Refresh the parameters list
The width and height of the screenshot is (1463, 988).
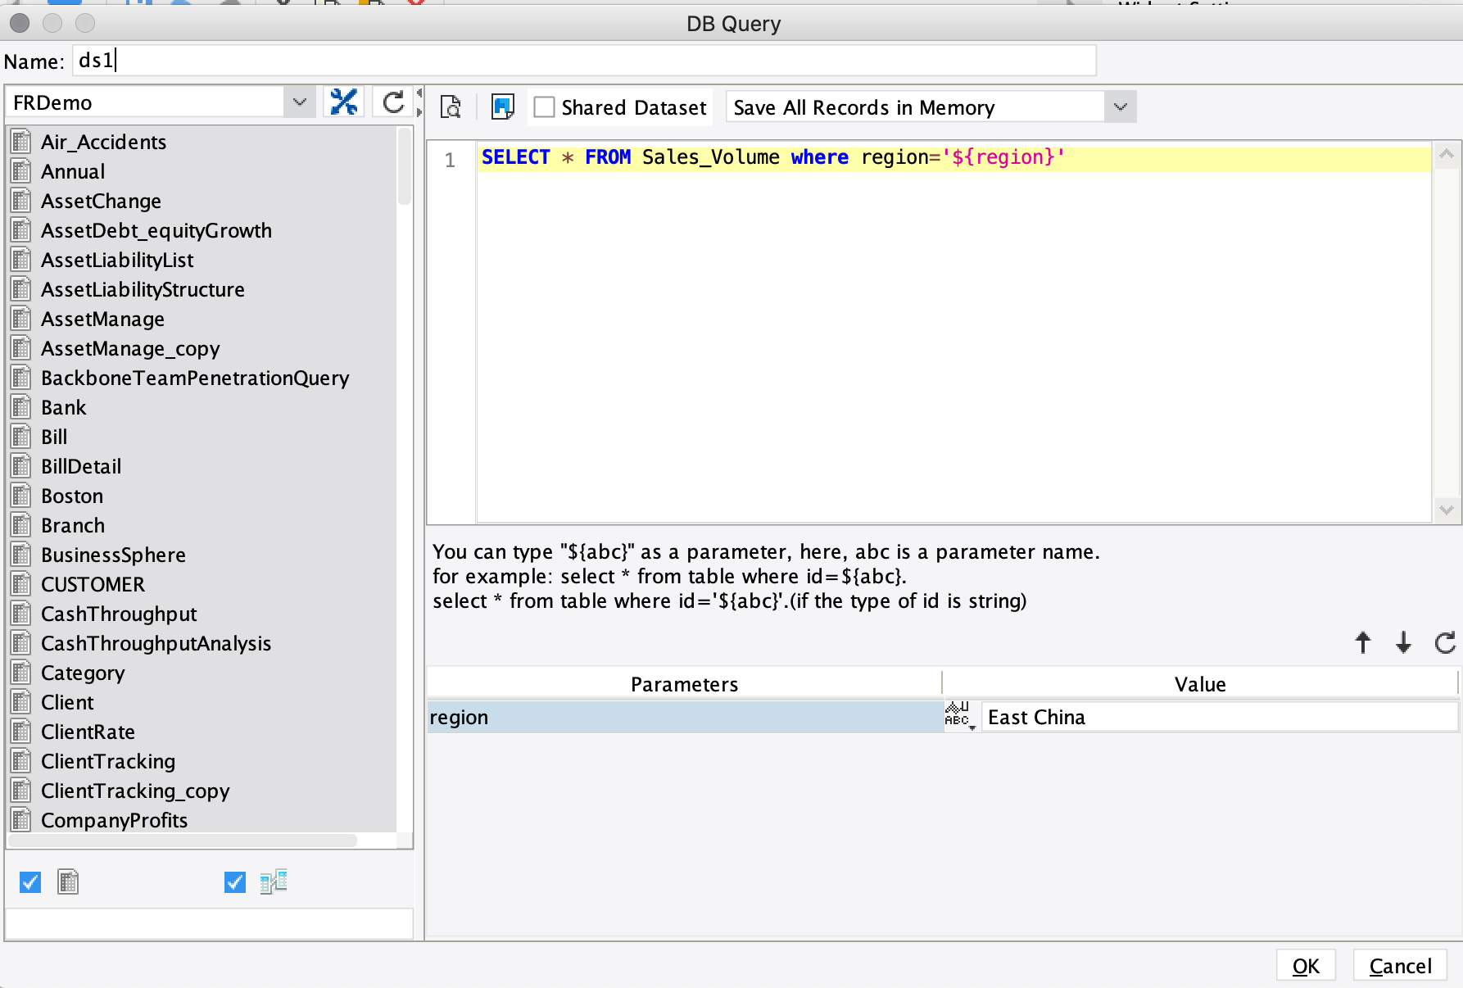pyautogui.click(x=1445, y=642)
